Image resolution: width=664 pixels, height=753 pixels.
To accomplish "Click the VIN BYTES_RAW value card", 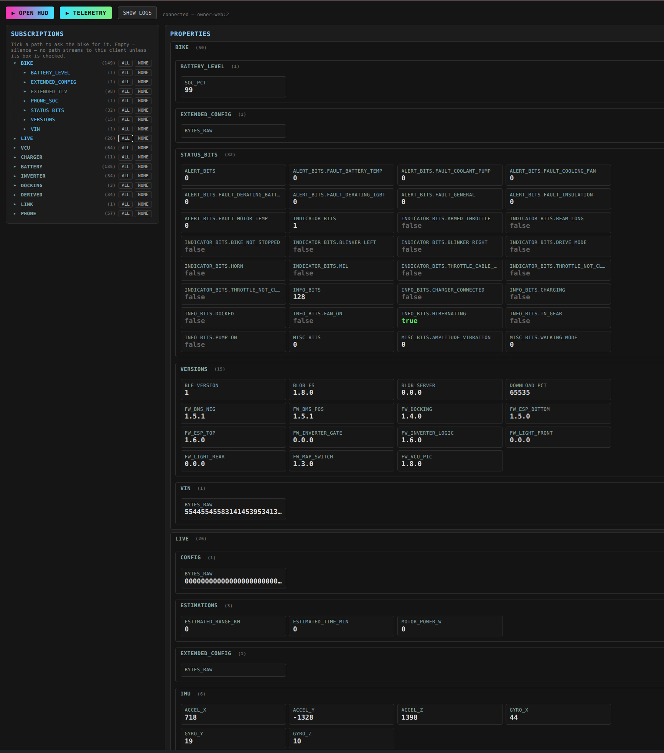I will click(x=233, y=509).
